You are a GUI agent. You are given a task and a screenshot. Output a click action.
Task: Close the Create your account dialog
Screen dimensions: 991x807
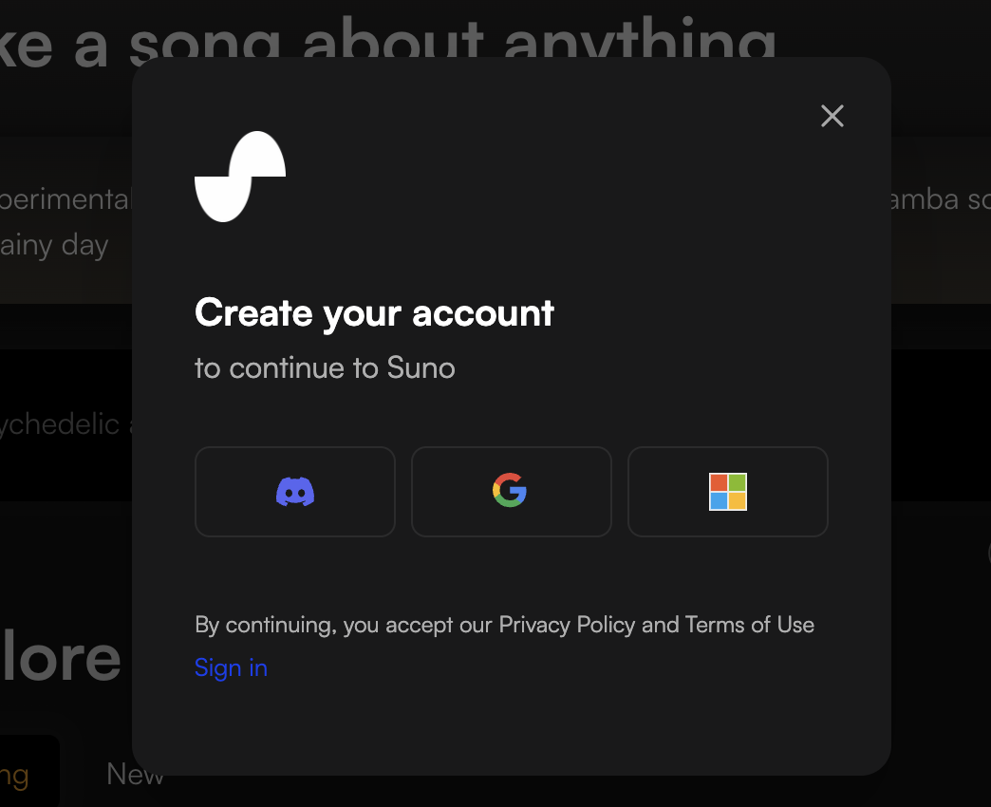832,116
